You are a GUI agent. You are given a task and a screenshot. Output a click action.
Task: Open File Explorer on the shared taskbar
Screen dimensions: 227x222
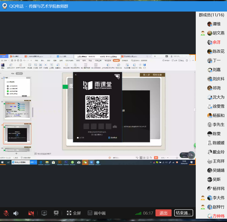click(47, 162)
